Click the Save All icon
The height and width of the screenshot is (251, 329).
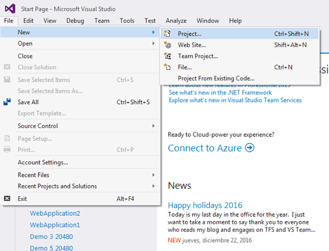point(7,102)
